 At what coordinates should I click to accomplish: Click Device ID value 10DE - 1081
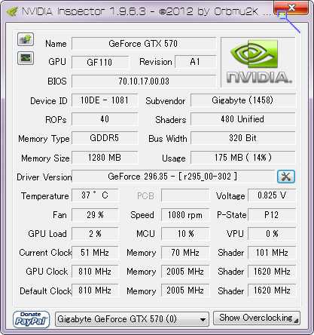105,100
